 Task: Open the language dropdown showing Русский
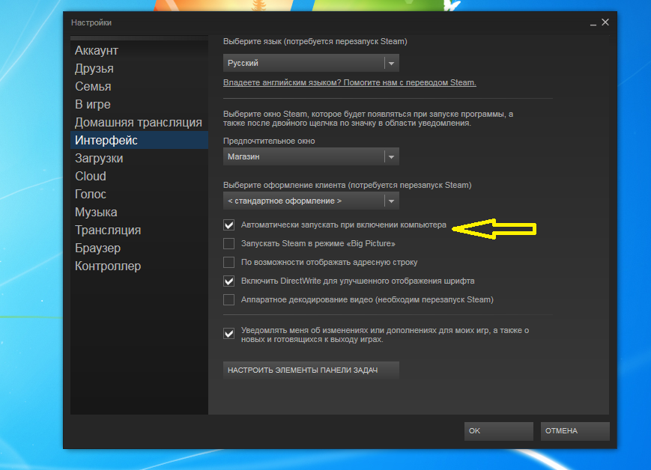pyautogui.click(x=311, y=63)
